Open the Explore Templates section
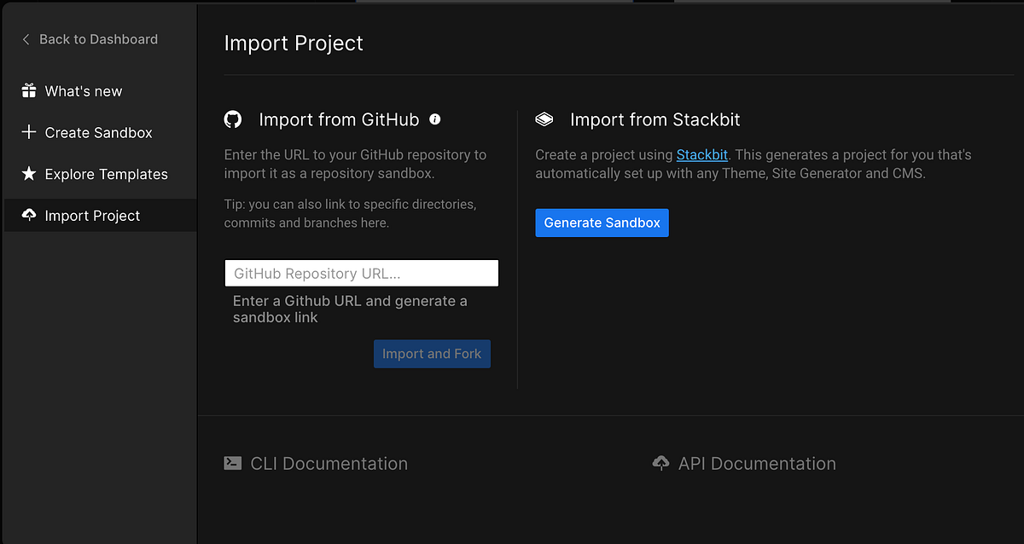This screenshot has width=1024, height=544. (x=106, y=174)
